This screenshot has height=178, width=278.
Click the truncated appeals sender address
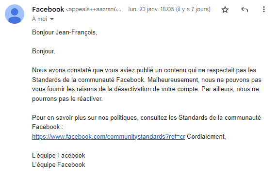(x=94, y=9)
